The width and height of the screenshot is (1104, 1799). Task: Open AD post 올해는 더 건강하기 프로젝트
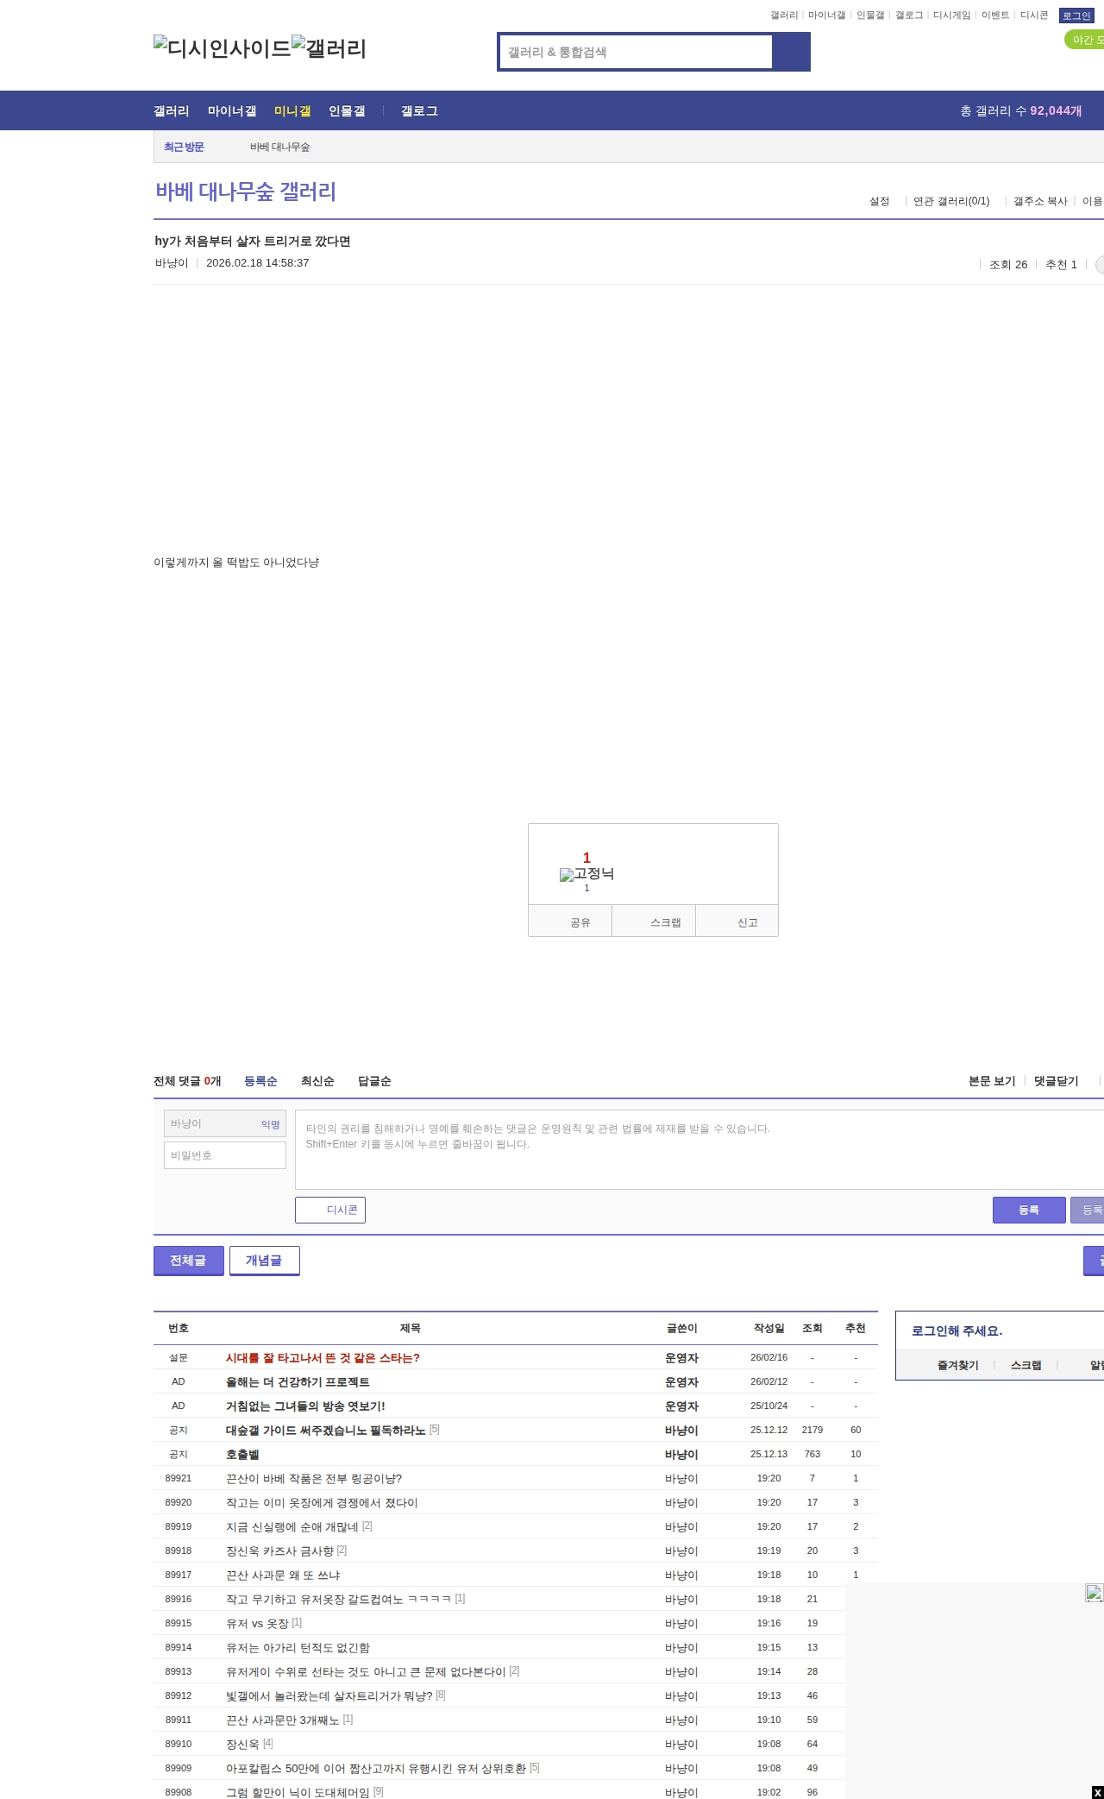click(x=298, y=1381)
